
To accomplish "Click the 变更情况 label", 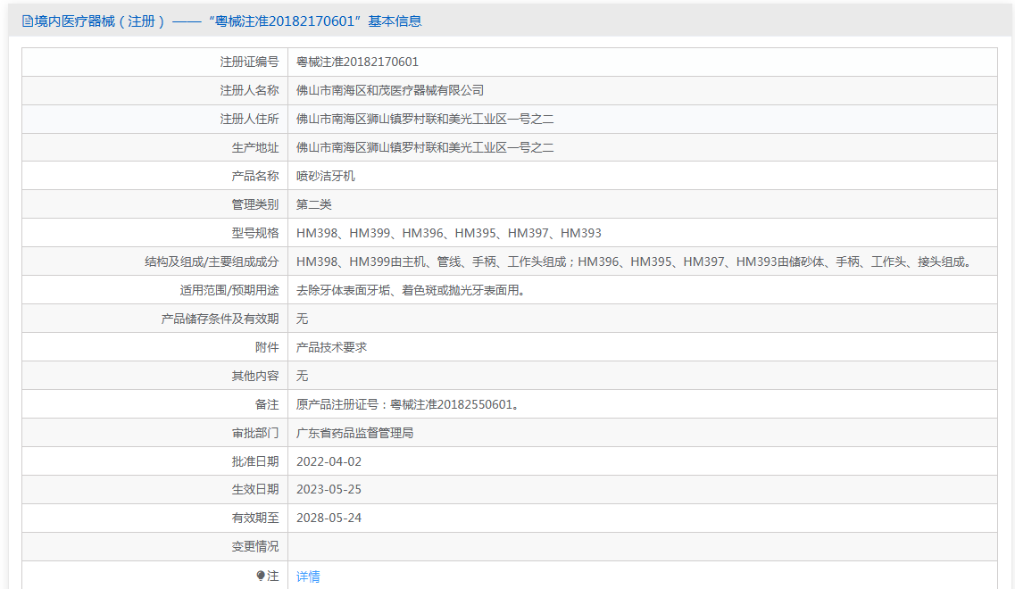I will click(255, 546).
